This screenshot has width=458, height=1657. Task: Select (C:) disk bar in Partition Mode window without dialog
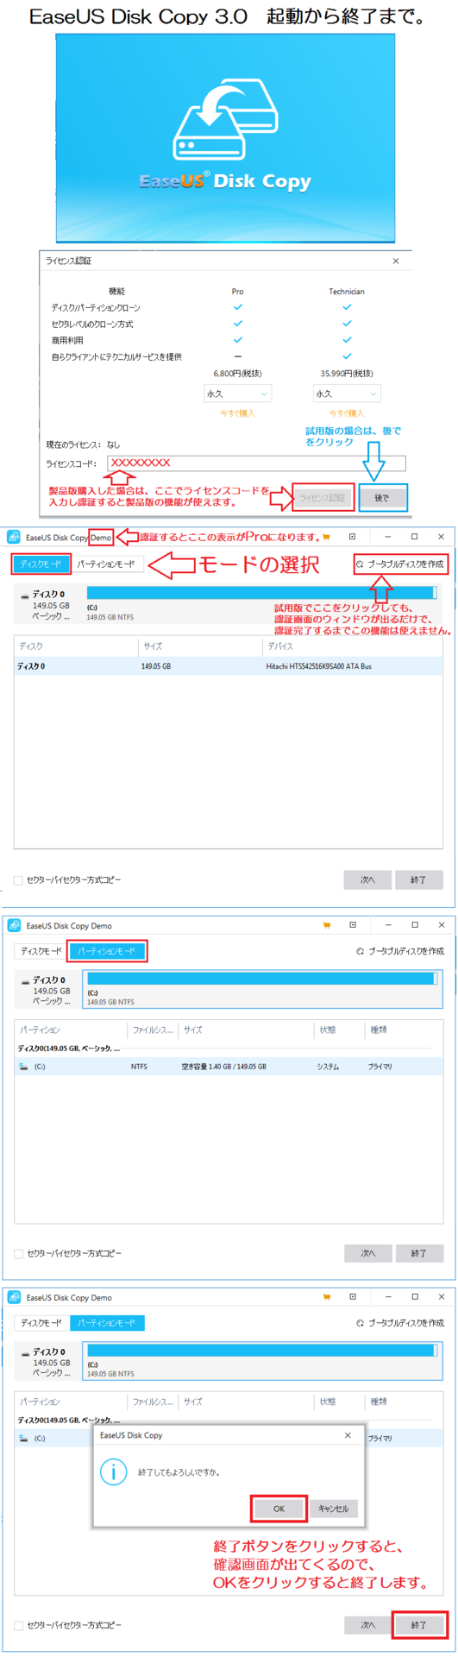[262, 989]
